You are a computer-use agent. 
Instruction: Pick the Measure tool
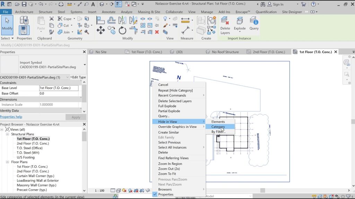point(186,20)
